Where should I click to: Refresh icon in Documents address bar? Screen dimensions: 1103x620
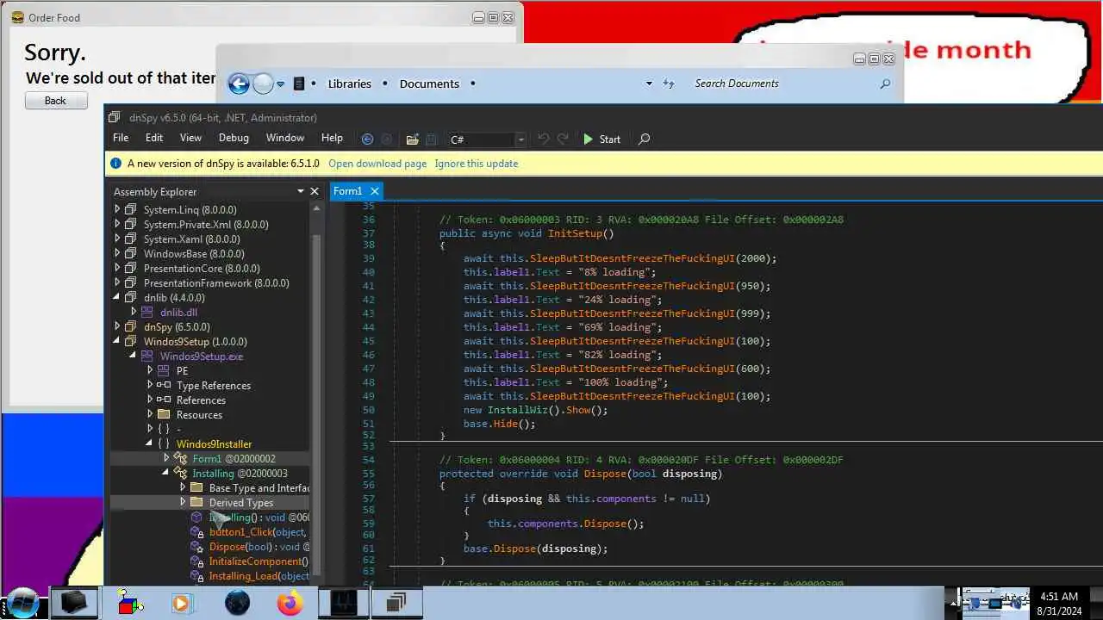(x=669, y=84)
